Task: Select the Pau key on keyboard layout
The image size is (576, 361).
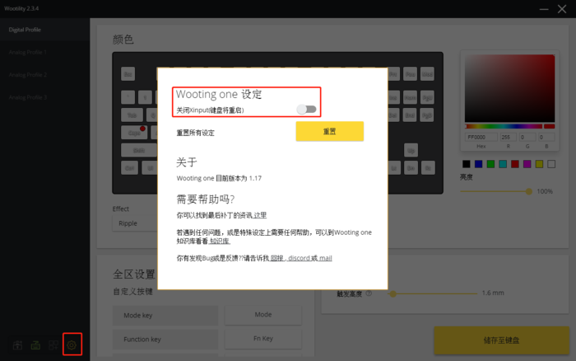Action: (410, 74)
